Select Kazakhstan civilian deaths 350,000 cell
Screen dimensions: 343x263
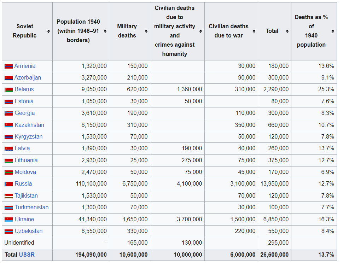[x=231, y=125]
